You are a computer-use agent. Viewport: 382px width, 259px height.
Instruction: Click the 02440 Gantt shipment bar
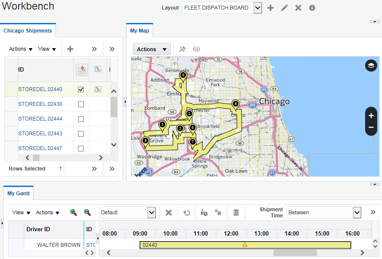point(245,245)
